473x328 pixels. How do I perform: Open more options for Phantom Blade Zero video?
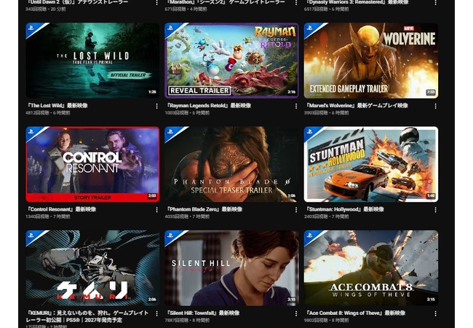tap(296, 210)
